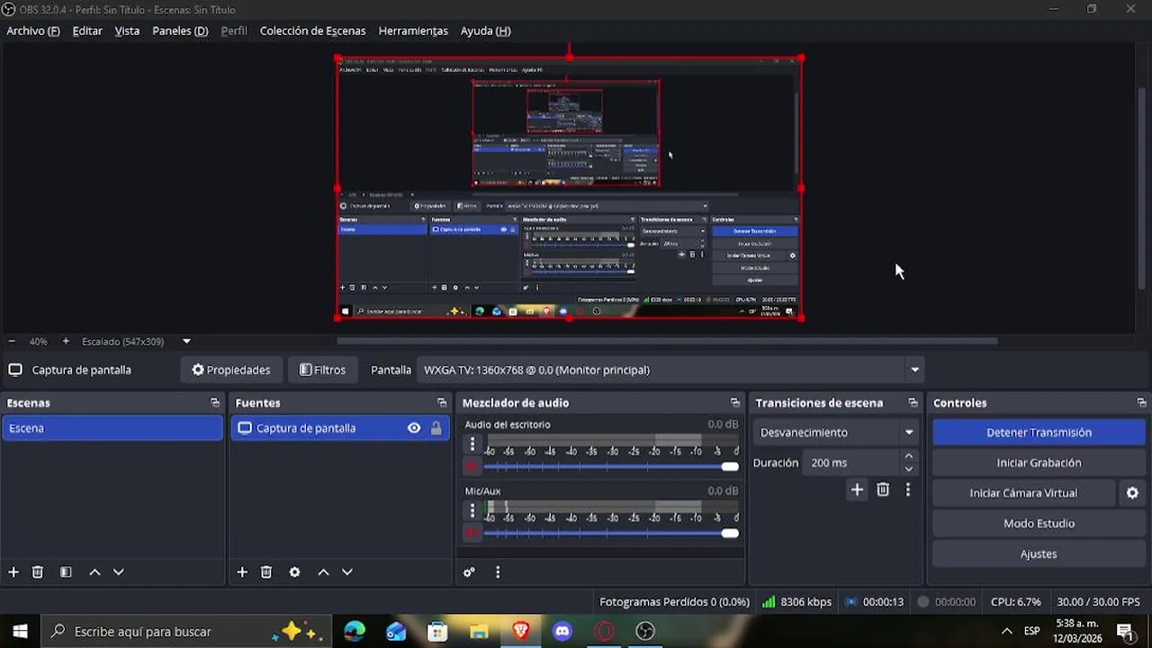
Task: Open the Paneles menu
Action: (x=180, y=31)
